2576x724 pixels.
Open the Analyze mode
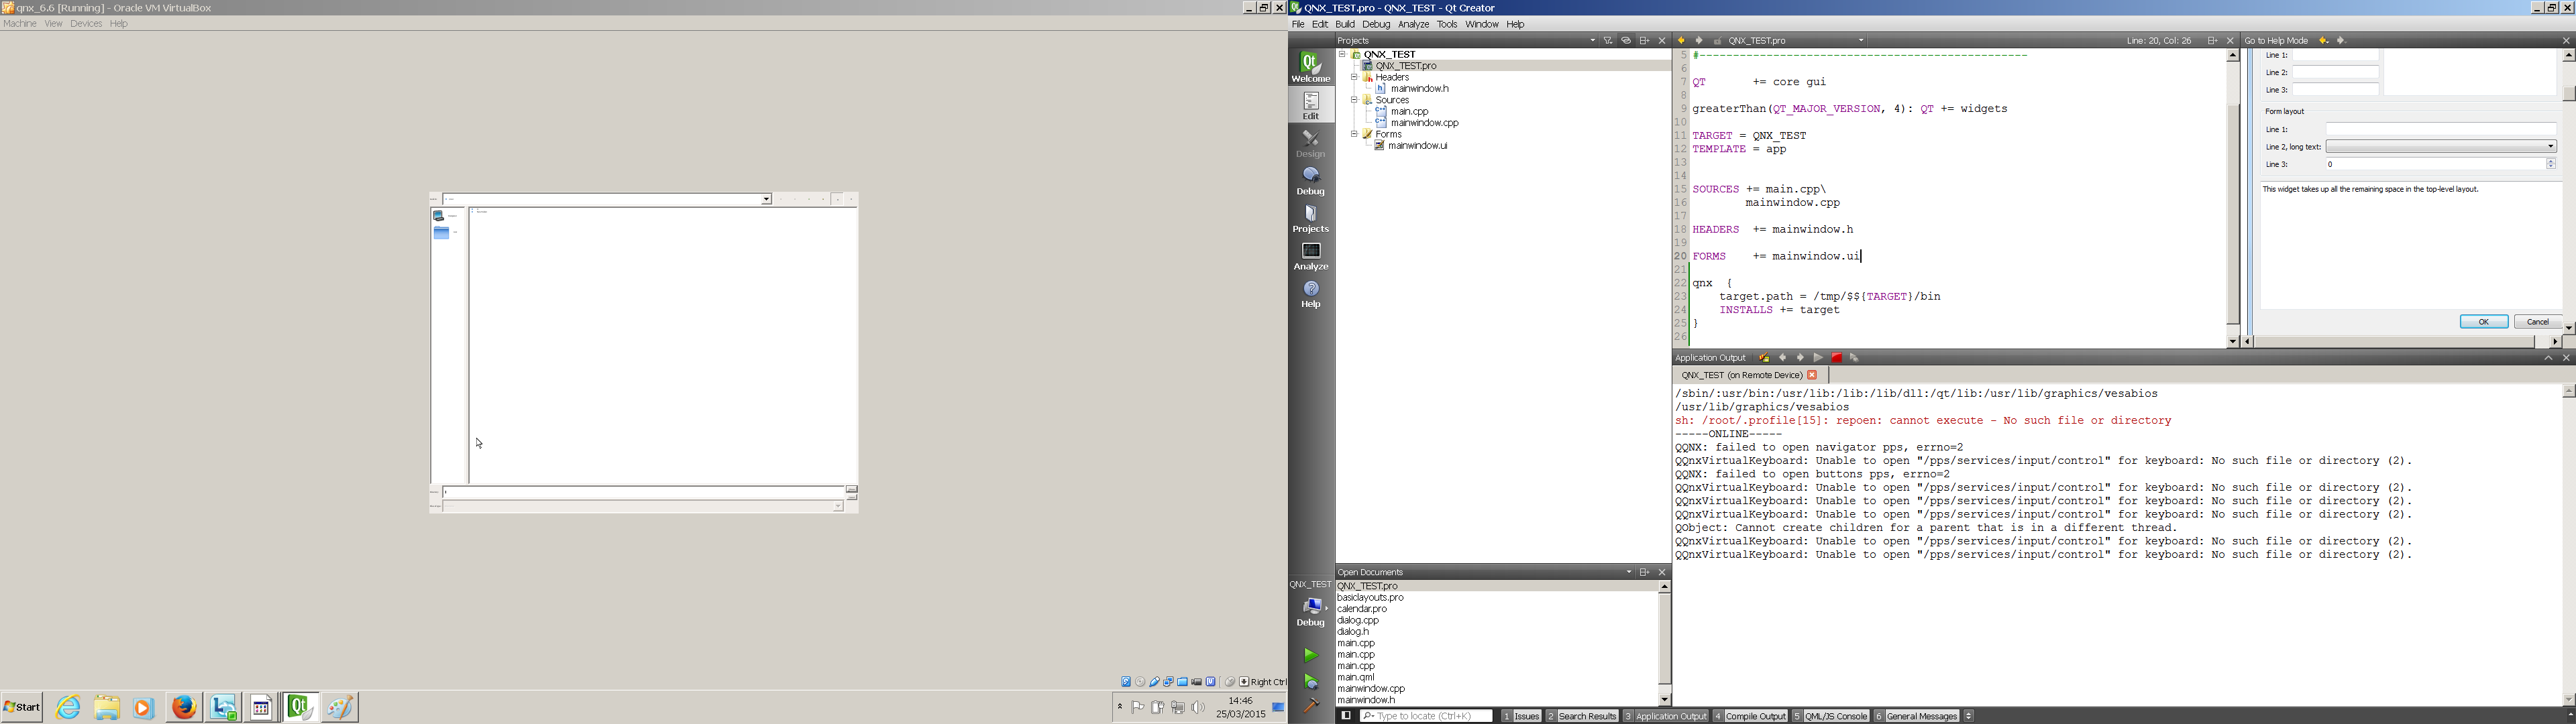[x=1310, y=256]
